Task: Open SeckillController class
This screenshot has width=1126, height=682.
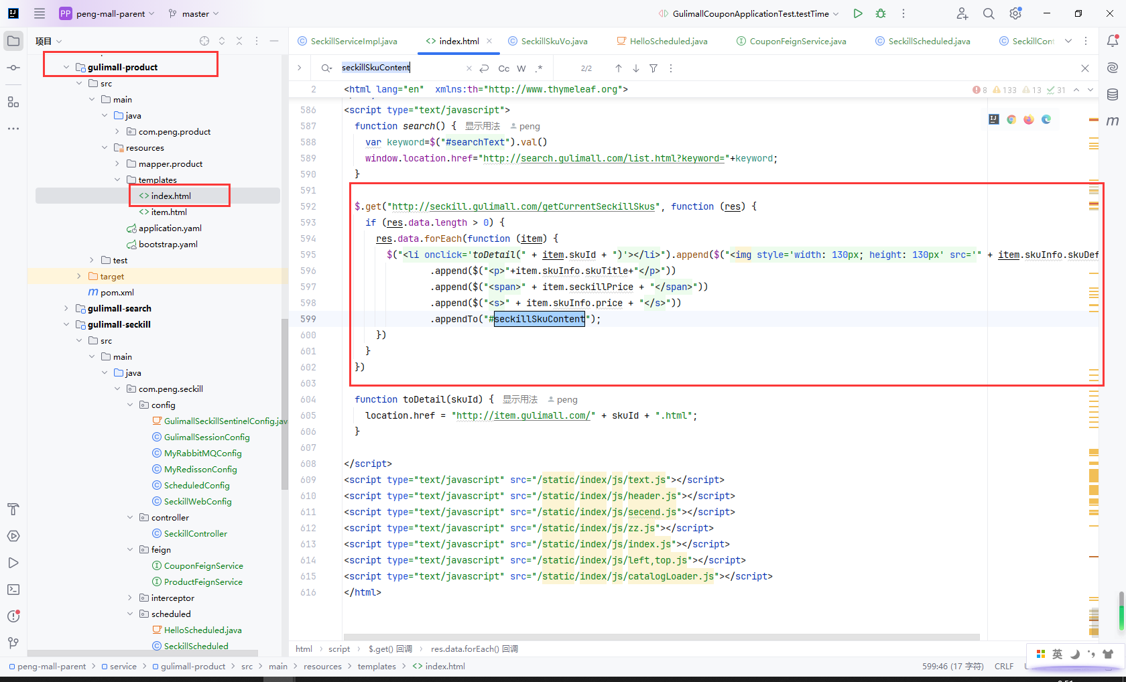Action: 196,533
